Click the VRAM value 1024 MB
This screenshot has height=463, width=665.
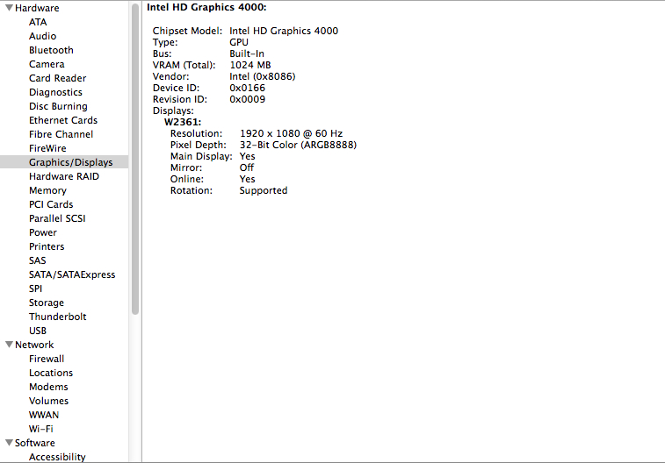pos(250,65)
